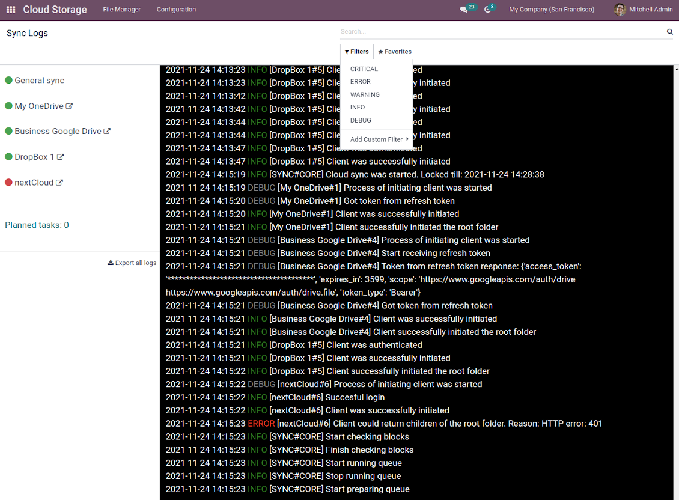Click the Sync Logs page title
Image resolution: width=679 pixels, height=500 pixels.
tap(27, 33)
